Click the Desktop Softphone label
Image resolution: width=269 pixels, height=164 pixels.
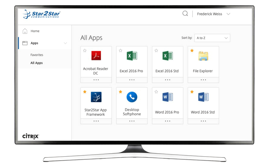pos(132,112)
